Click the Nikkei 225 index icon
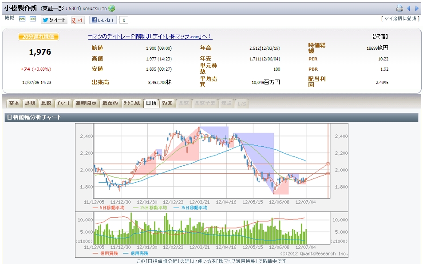Viewport: 423px width, 264px height. (x=22, y=19)
